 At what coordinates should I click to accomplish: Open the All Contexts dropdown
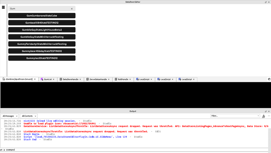tap(28, 116)
